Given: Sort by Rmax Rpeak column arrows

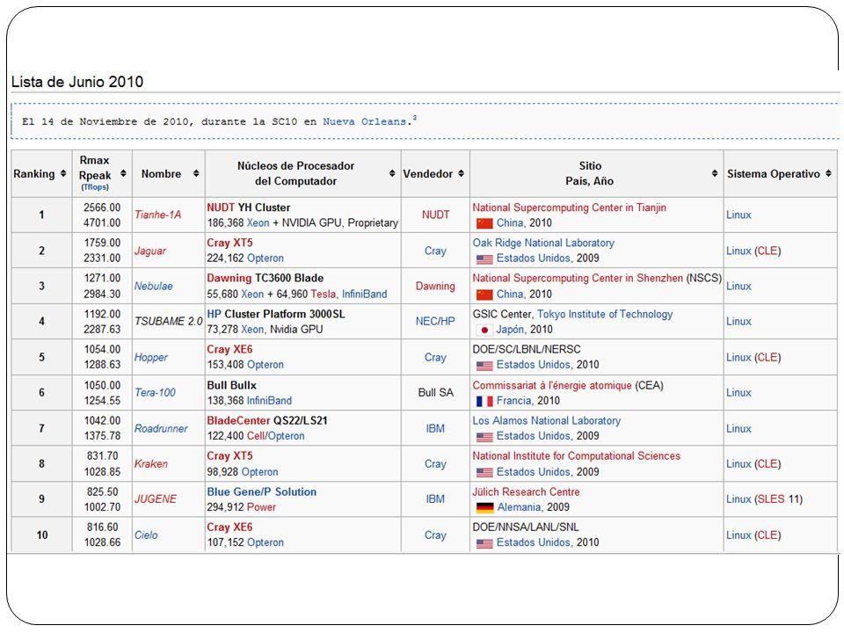Looking at the screenshot, I should click(x=123, y=173).
